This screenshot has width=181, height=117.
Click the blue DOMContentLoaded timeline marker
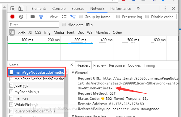click(x=105, y=51)
